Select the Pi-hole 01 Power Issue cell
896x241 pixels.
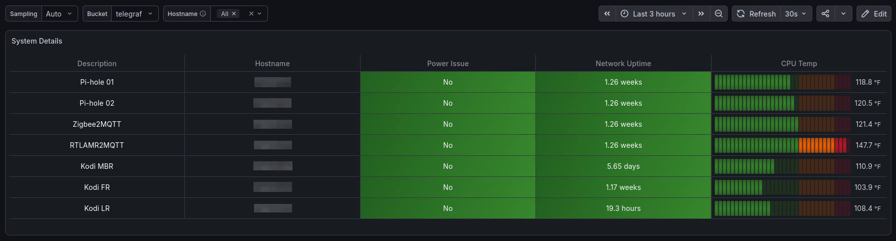coord(448,82)
